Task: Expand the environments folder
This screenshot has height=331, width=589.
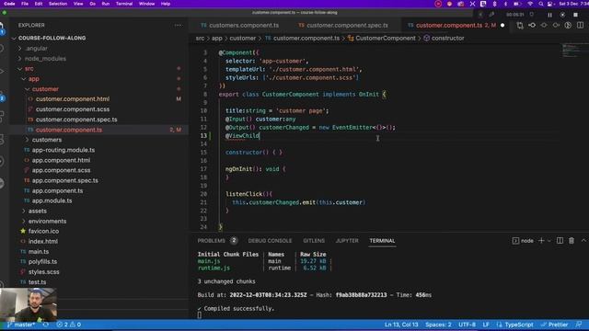Action: [x=47, y=221]
